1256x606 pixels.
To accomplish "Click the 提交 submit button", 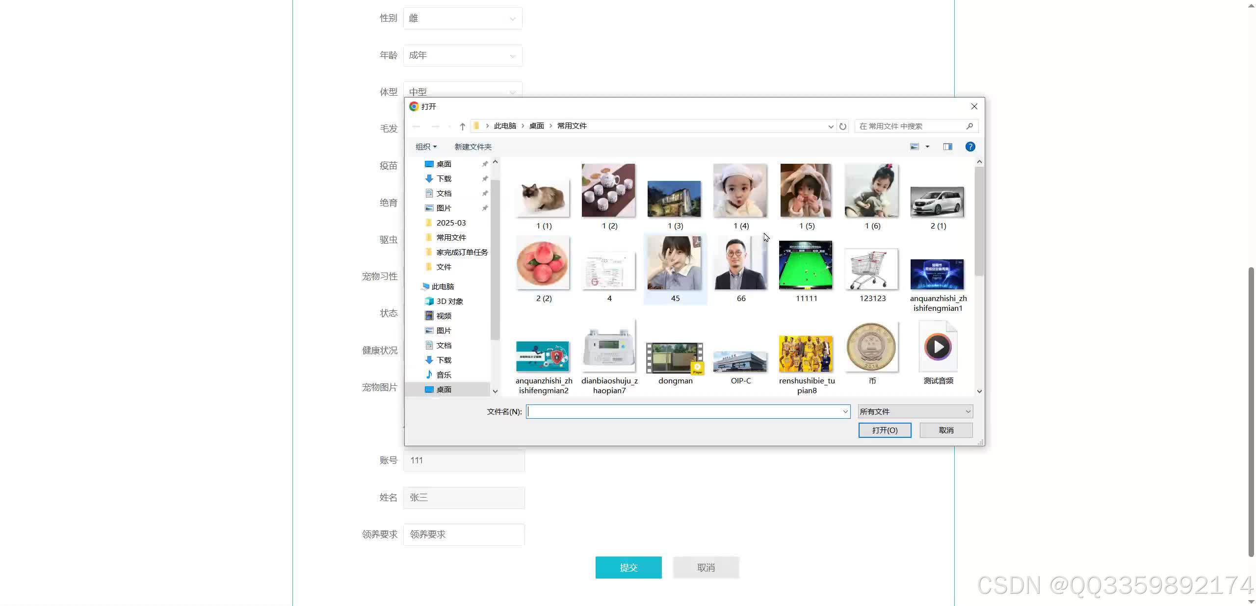I will pos(628,567).
